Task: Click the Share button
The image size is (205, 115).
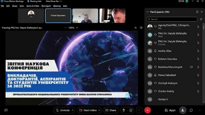Action: (110, 110)
